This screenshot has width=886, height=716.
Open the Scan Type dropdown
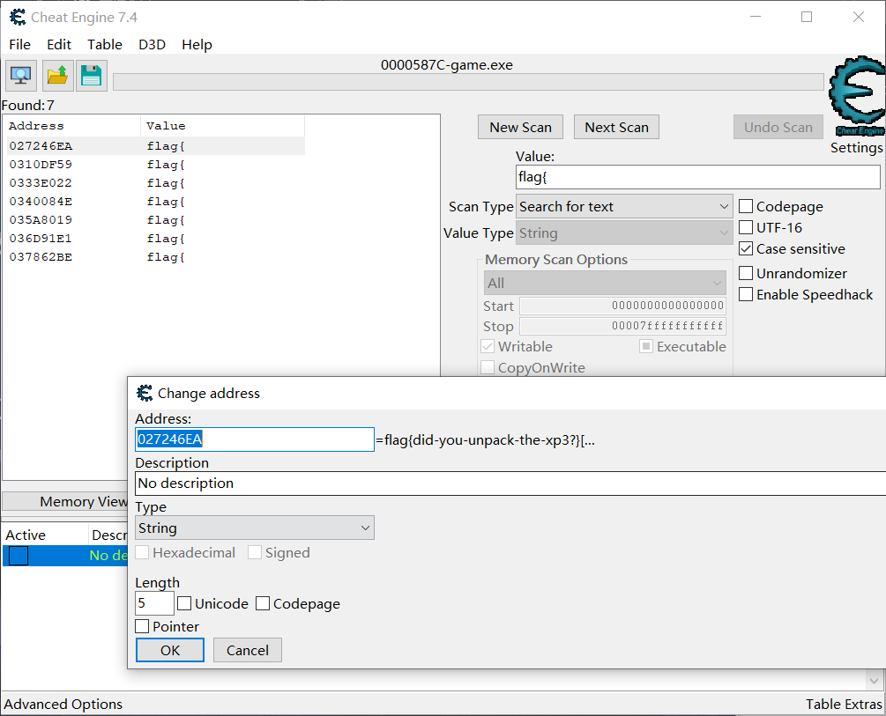click(623, 207)
